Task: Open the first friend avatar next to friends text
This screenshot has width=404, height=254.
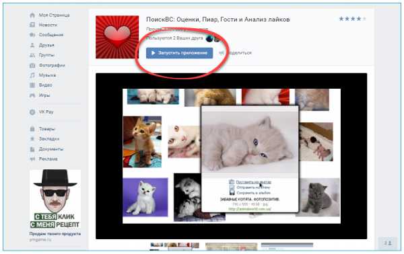Action: coord(209,39)
